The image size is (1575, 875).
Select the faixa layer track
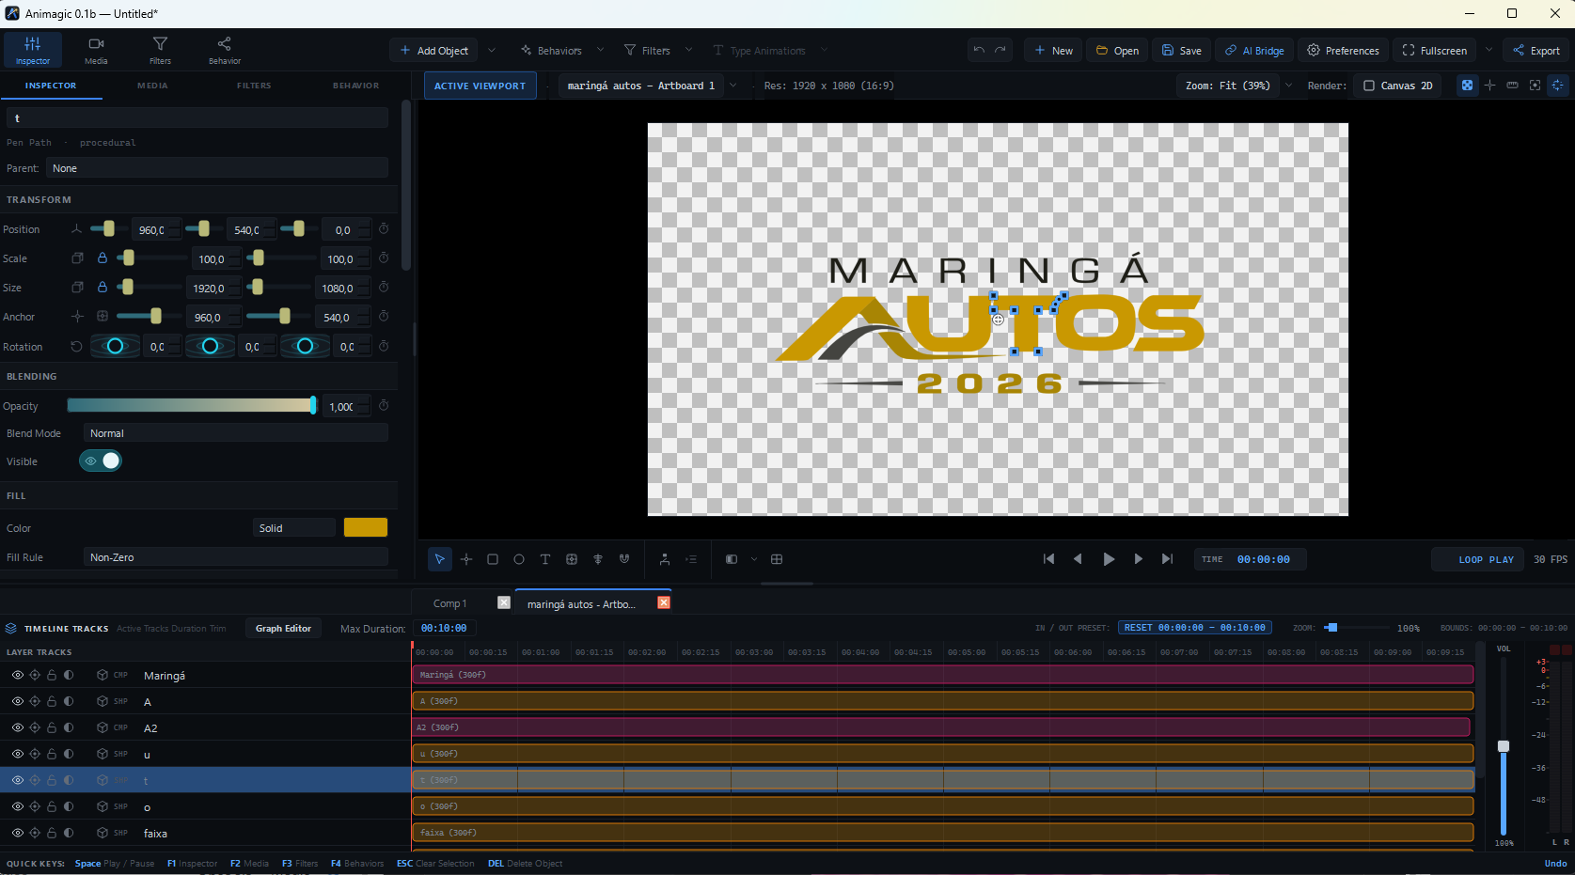(x=942, y=833)
